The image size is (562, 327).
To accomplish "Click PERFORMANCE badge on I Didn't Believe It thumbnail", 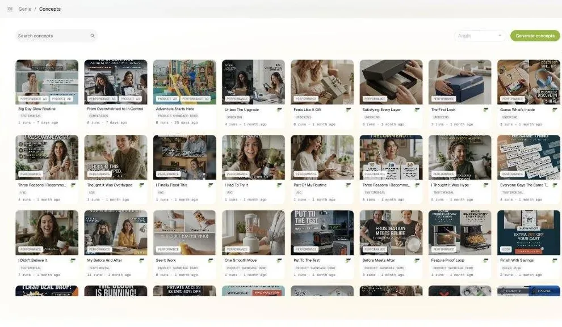I will (31, 249).
